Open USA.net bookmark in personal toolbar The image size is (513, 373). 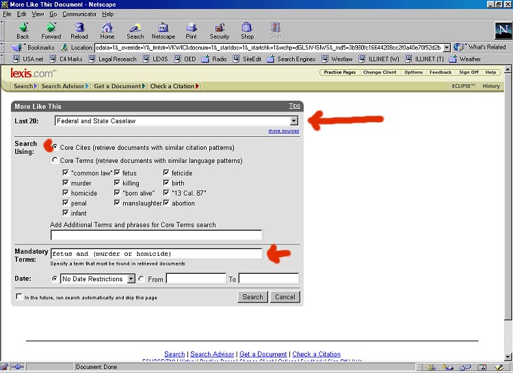point(28,59)
